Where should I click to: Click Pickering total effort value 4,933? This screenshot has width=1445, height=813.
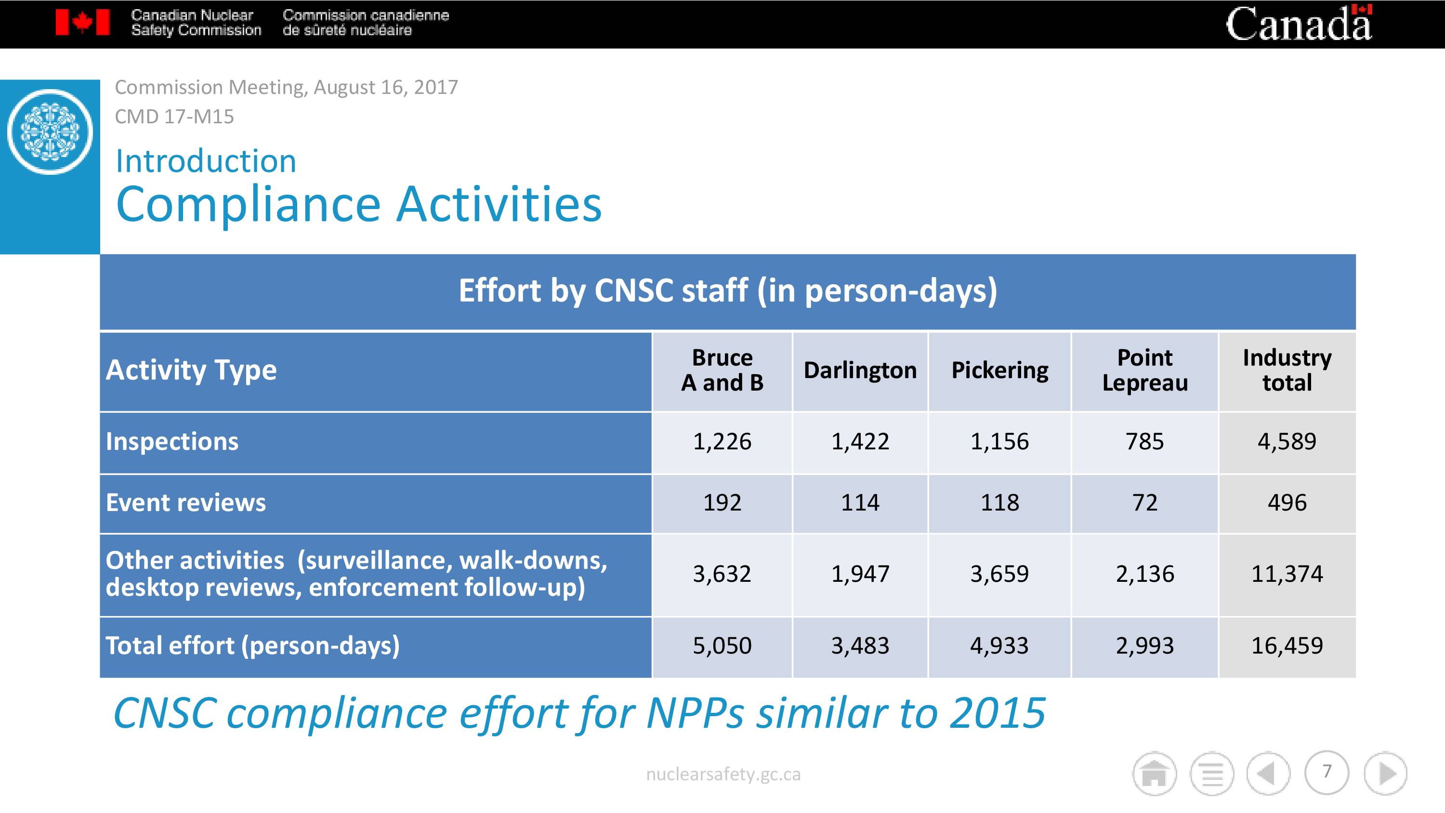tap(999, 646)
